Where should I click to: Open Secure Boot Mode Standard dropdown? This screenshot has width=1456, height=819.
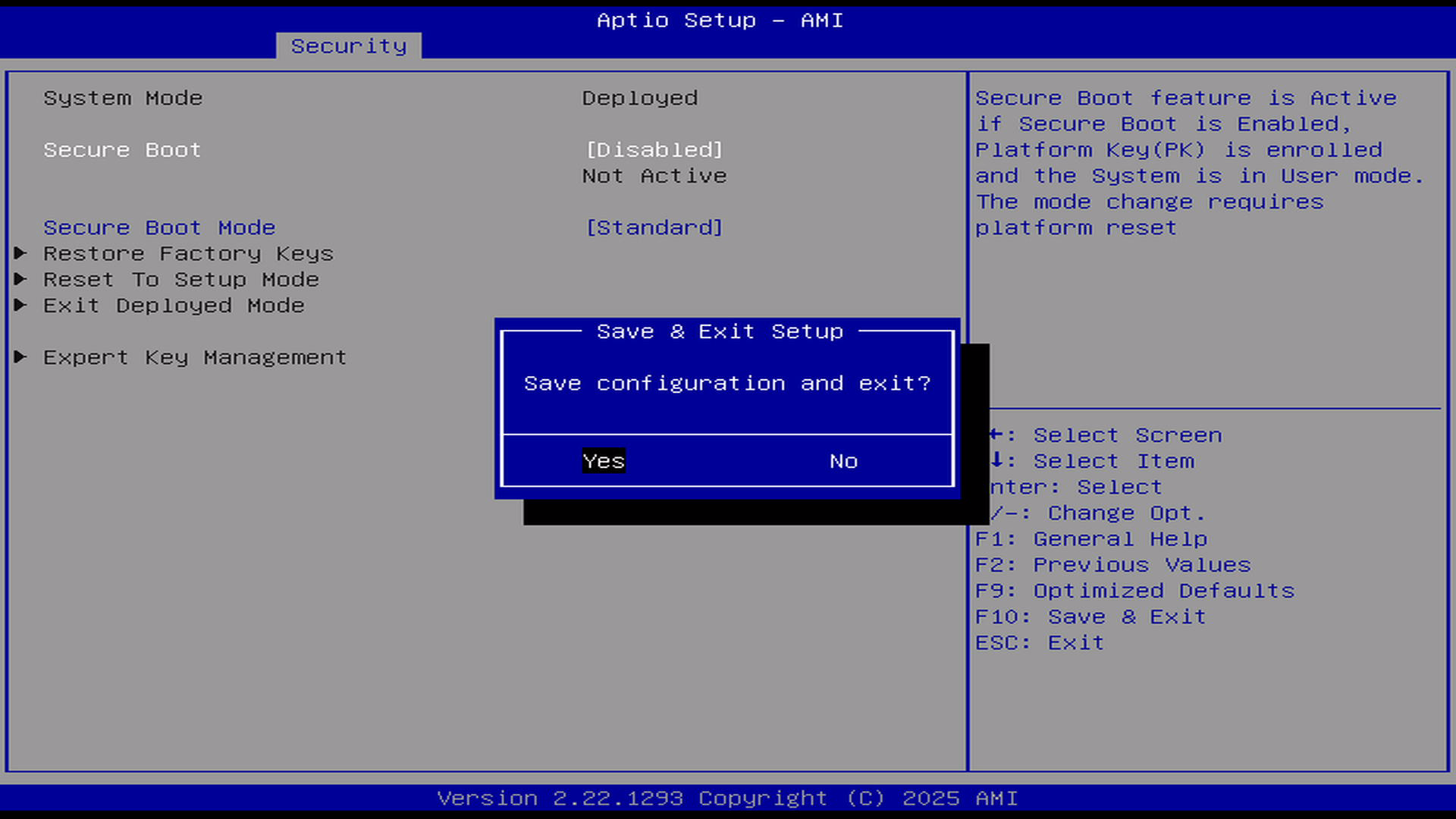[x=654, y=227]
